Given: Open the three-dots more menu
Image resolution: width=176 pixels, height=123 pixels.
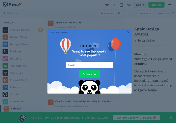Looking at the screenshot, I should tap(169, 5).
